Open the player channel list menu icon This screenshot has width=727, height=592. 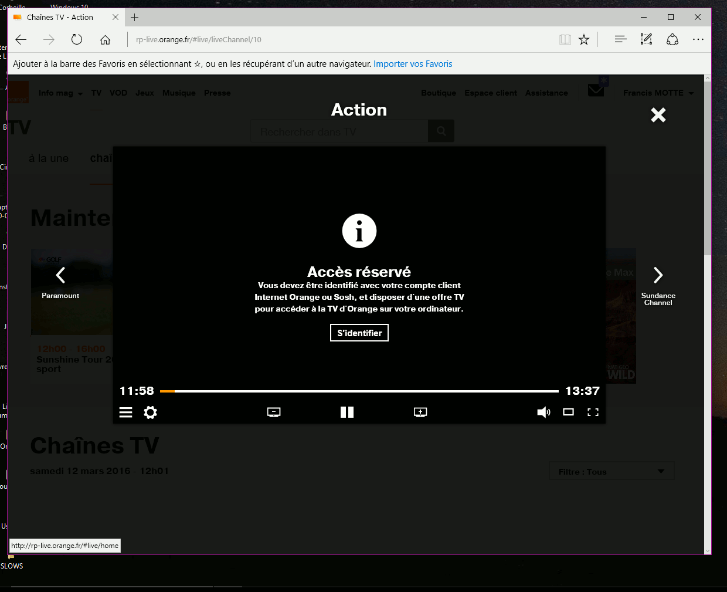pos(125,412)
